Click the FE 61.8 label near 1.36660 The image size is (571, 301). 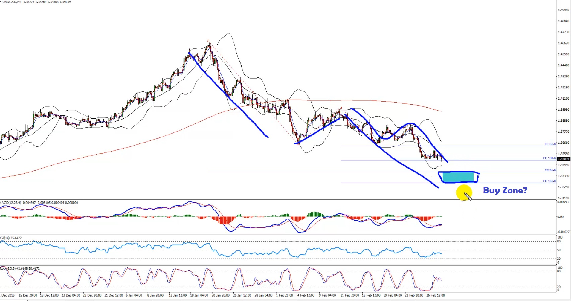(x=550, y=144)
